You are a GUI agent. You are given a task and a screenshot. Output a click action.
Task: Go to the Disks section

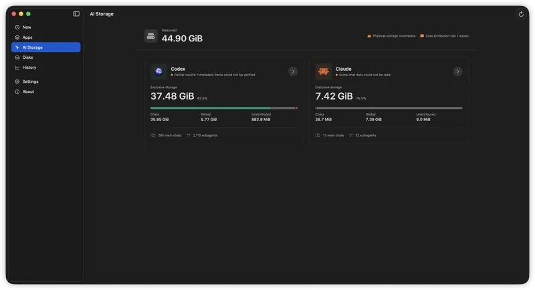[45, 57]
